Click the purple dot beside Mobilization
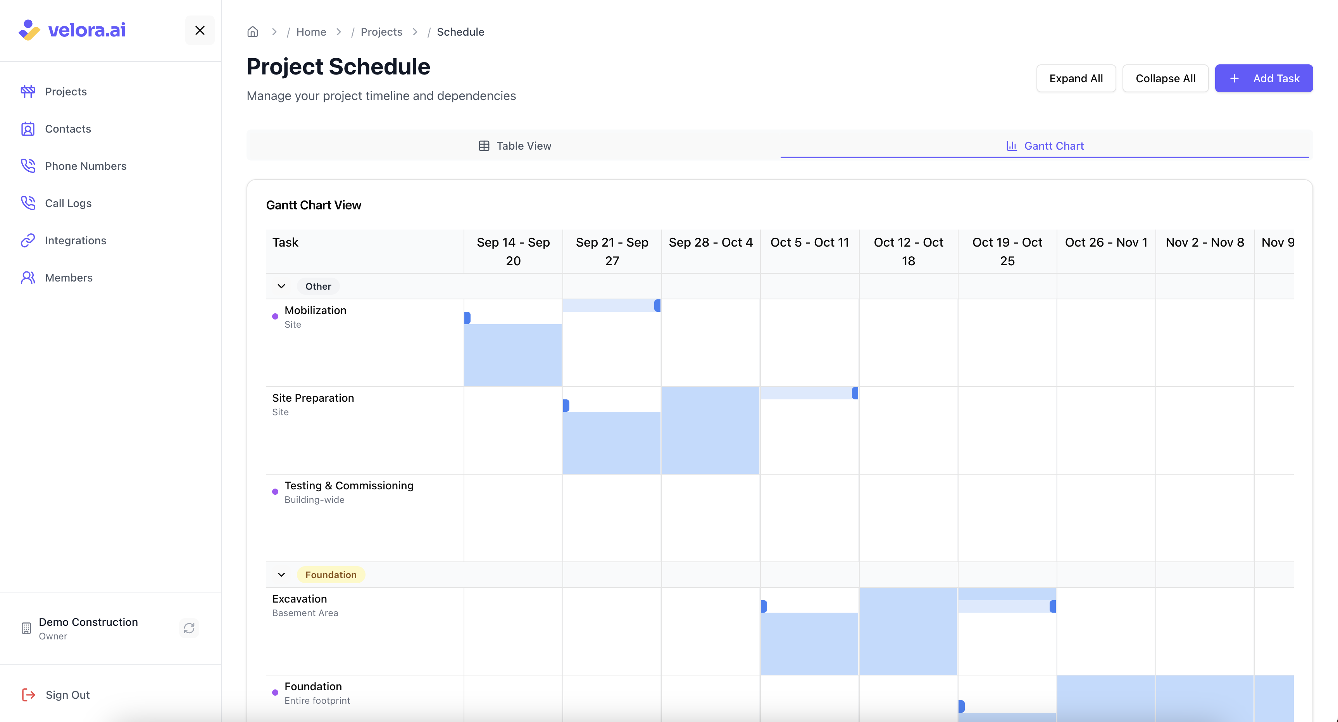 point(275,316)
